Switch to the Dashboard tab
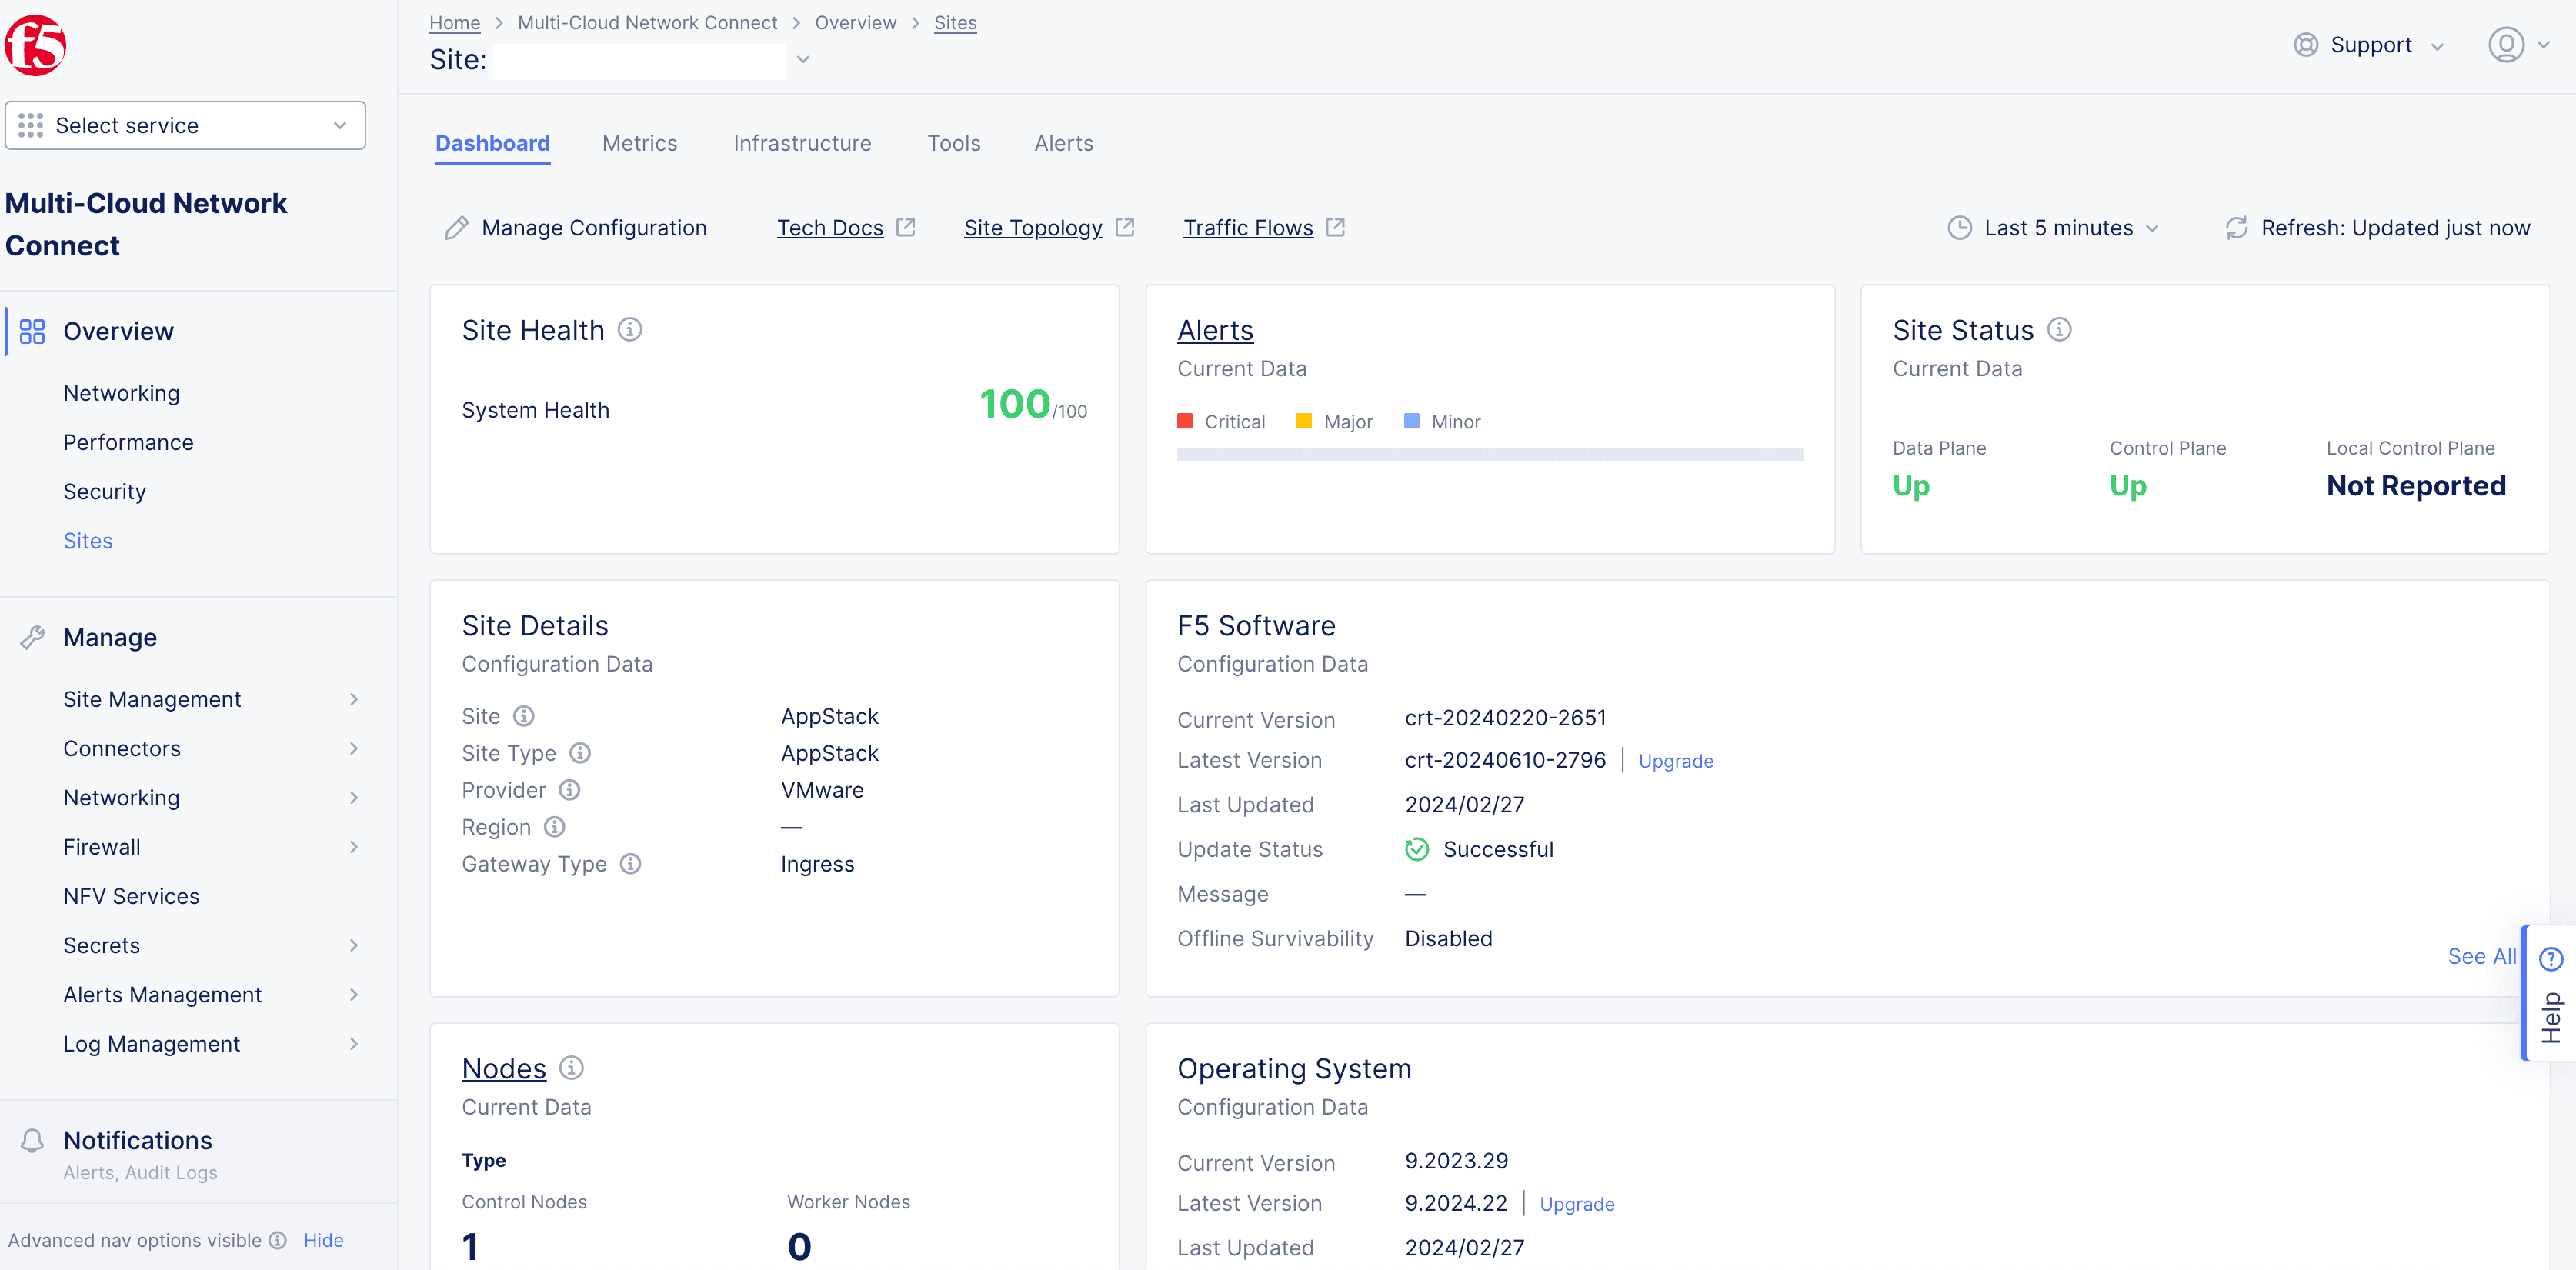Viewport: 2576px width, 1270px height. point(492,143)
